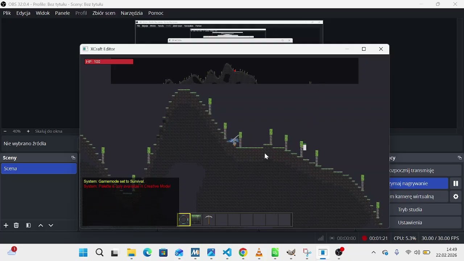Click recording timer 00:01:21
The width and height of the screenshot is (464, 261).
(x=378, y=238)
